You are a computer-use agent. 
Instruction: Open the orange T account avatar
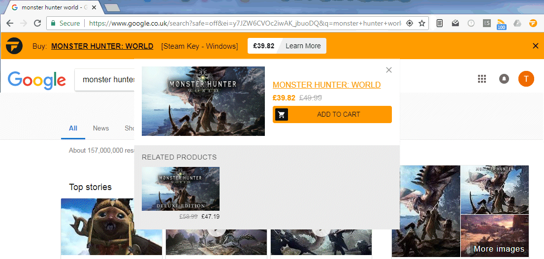pos(526,79)
